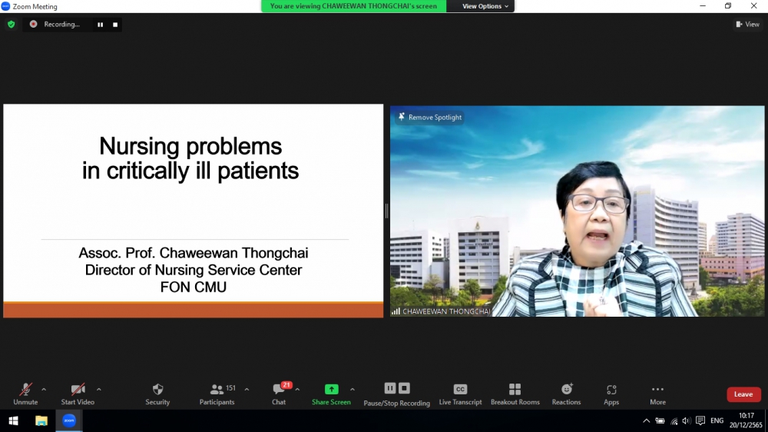Image resolution: width=768 pixels, height=432 pixels.
Task: Open the More menu
Action: 657,394
